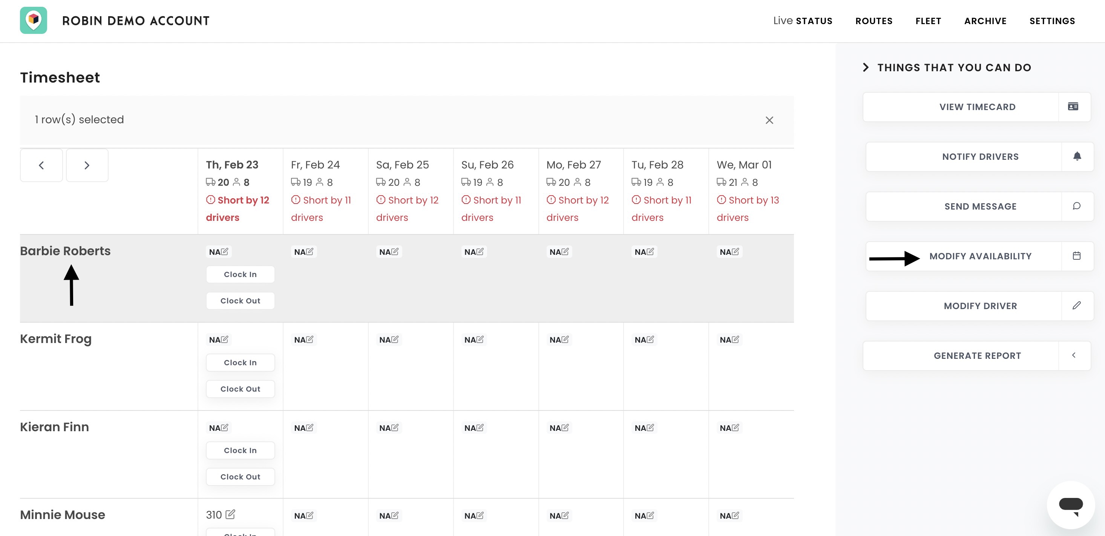This screenshot has height=536, width=1105.
Task: Edit Minnie Mouse 310 hours entry
Action: (x=230, y=514)
